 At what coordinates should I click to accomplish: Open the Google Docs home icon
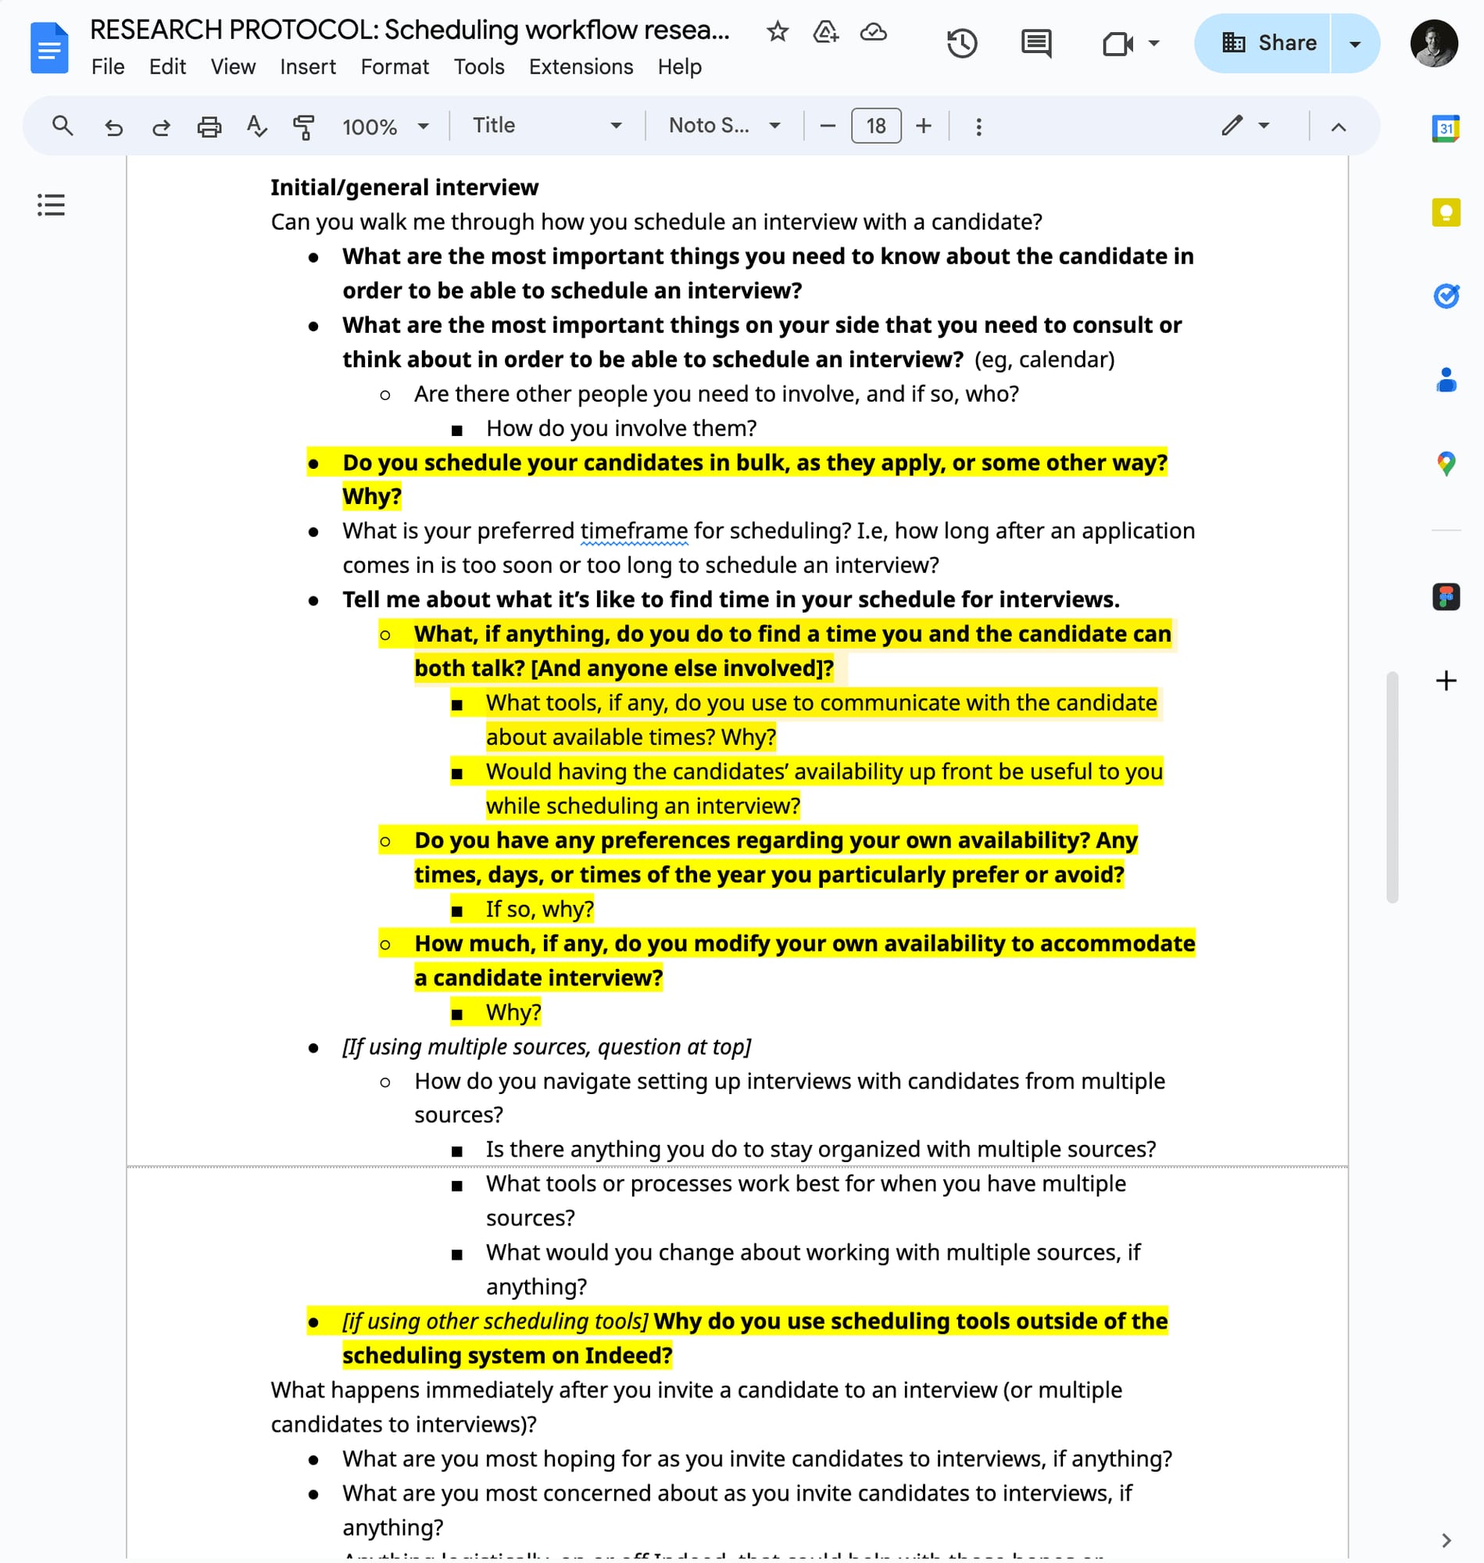49,48
